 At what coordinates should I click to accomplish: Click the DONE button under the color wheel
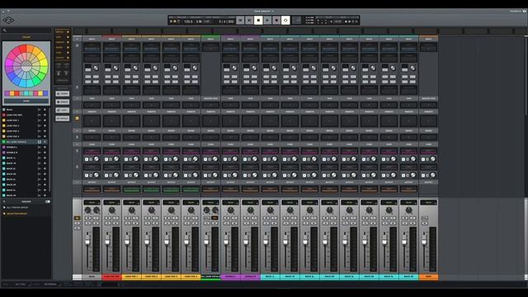[x=26, y=101]
